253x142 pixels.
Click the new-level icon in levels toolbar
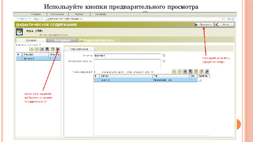[42, 49]
